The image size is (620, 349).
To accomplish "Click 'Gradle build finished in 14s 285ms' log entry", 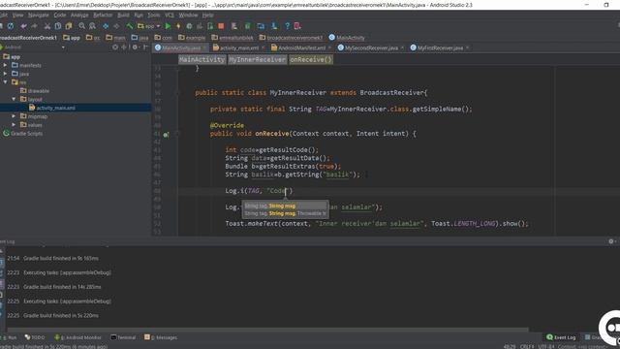I will 62,287.
